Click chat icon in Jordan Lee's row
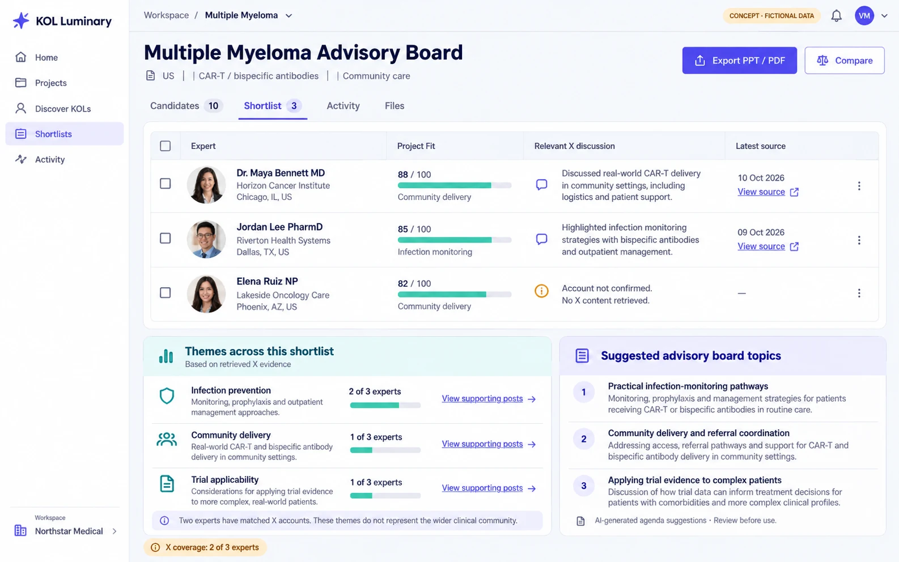Screen dimensions: 899x562 pos(541,239)
